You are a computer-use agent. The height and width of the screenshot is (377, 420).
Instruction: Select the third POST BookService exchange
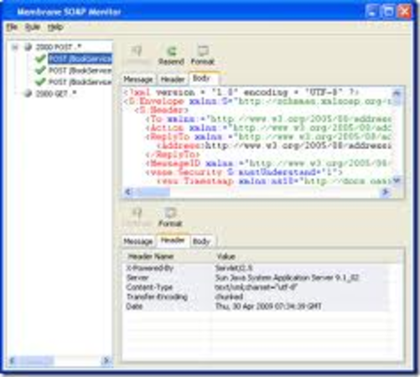[80, 82]
